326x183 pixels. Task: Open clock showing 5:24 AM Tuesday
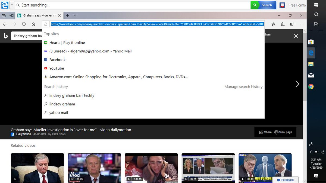316,164
